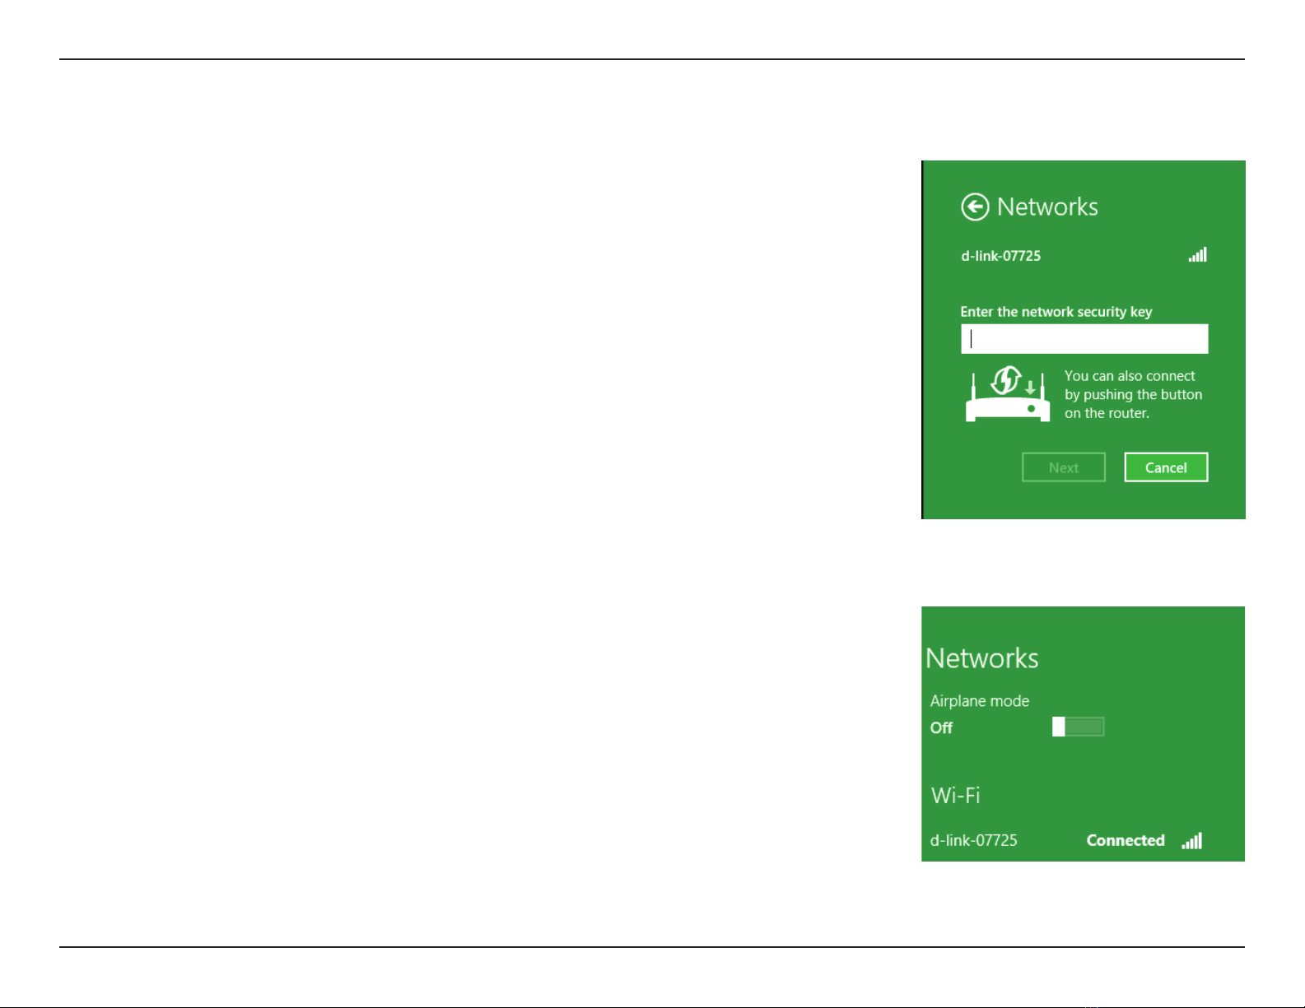Click the d-link-07725 name above security key

coord(1001,256)
